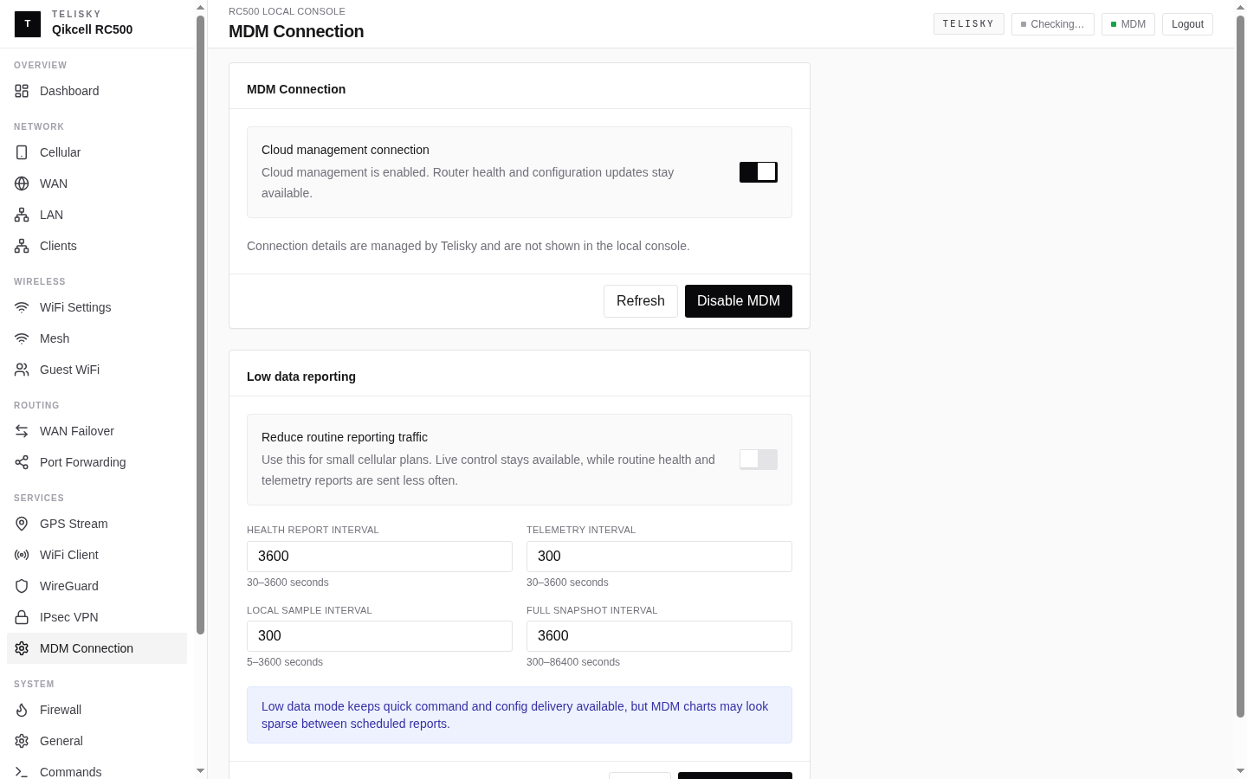Click the Logout button
Screen dimensions: 1247x779
[1187, 24]
